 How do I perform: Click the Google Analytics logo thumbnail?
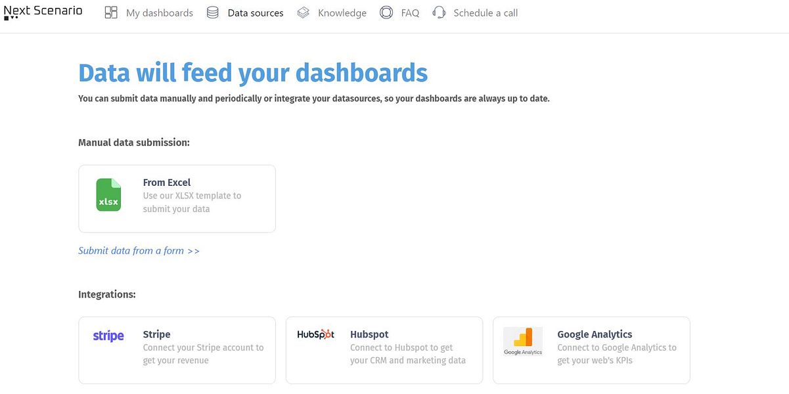(523, 341)
